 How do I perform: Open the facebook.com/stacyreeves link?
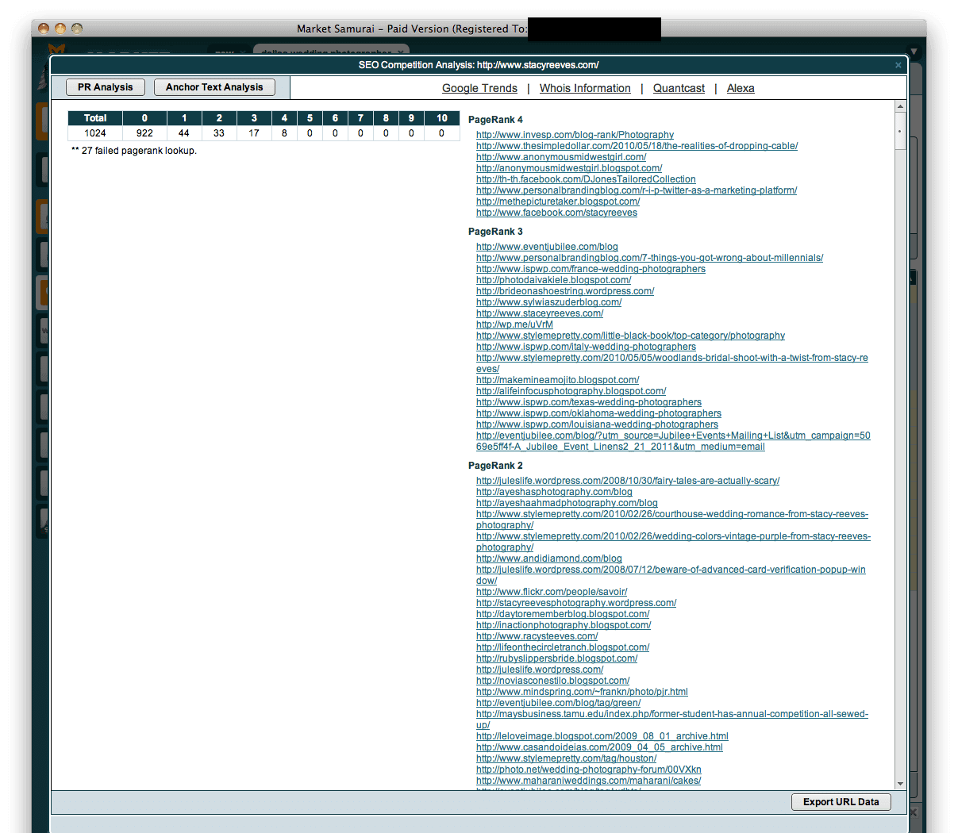point(556,213)
